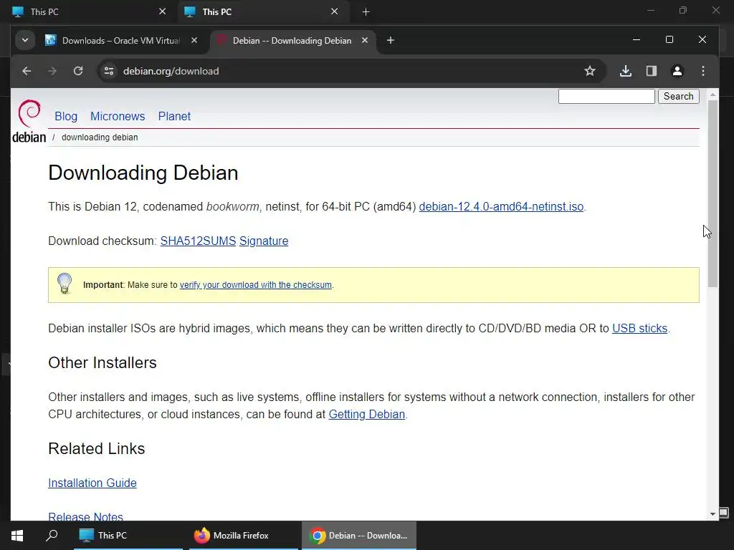The width and height of the screenshot is (734, 550).
Task: Click the lightbulb icon in the Important note
Action: 65,284
